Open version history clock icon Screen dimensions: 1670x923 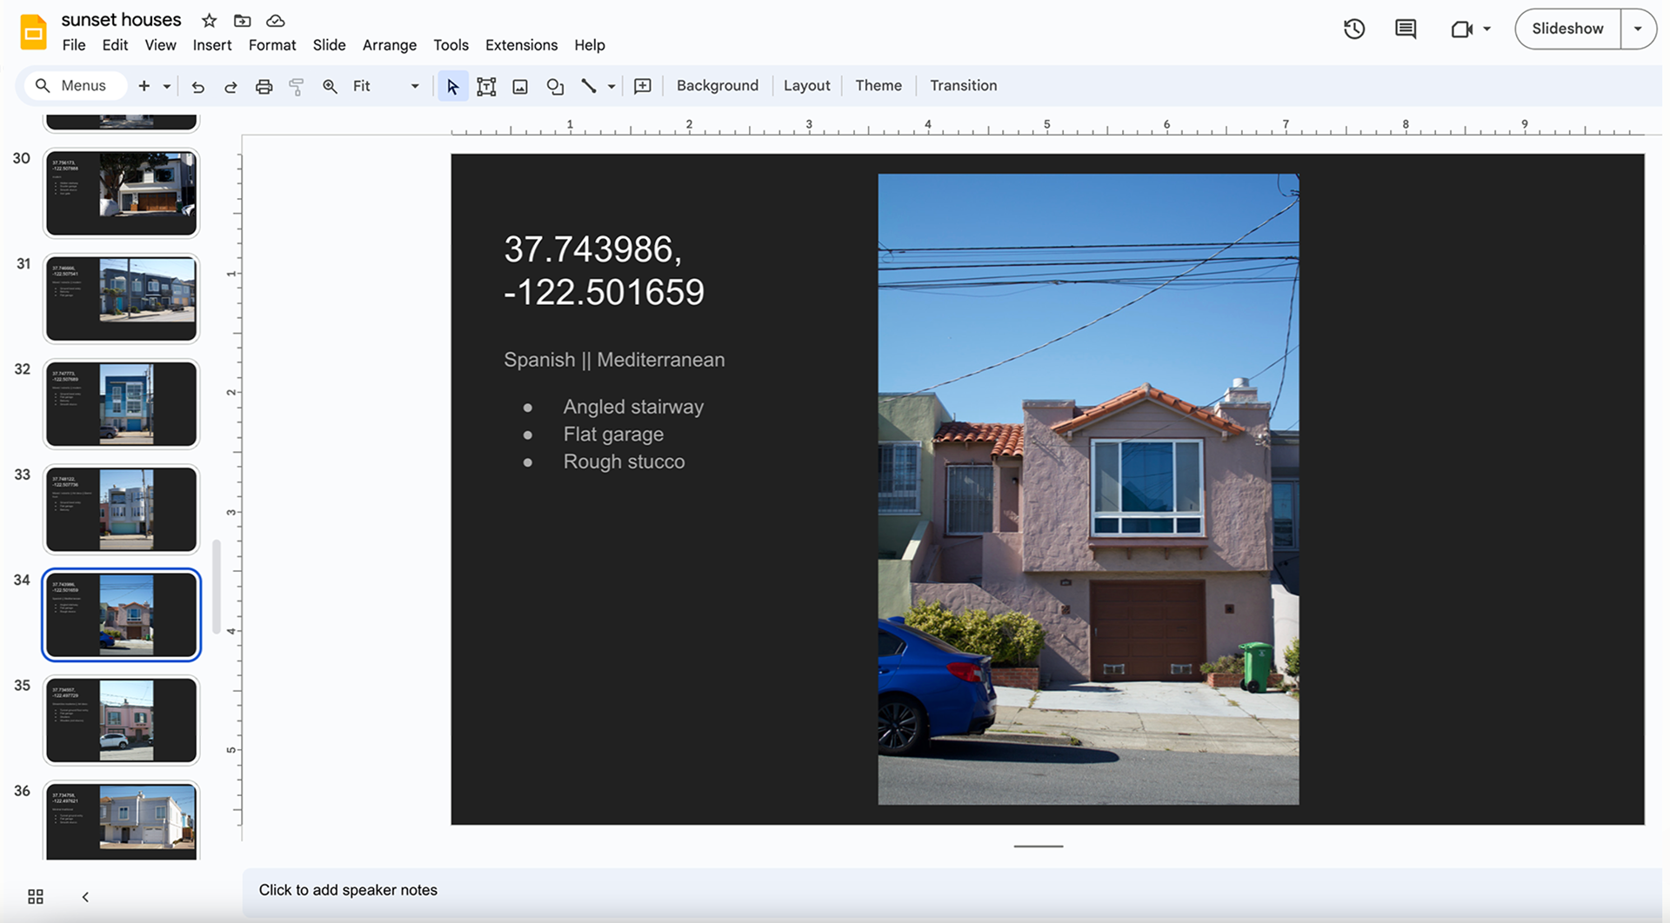click(1354, 29)
